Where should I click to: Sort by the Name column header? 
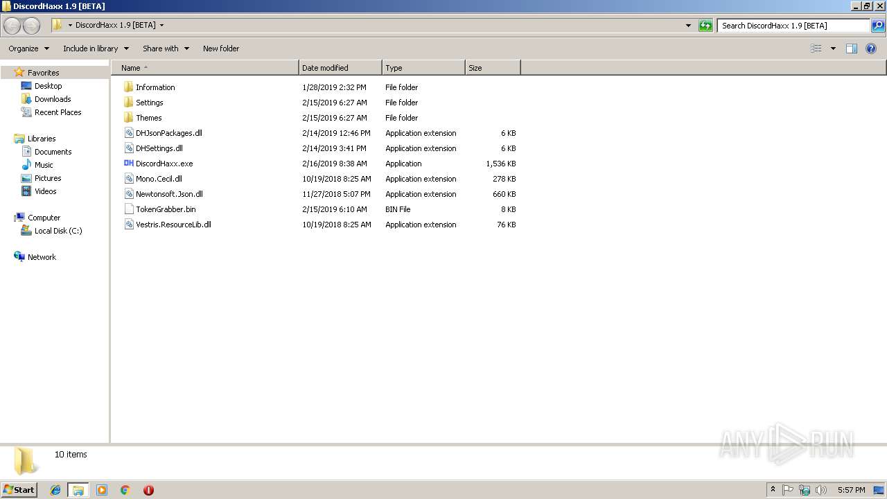(x=205, y=68)
